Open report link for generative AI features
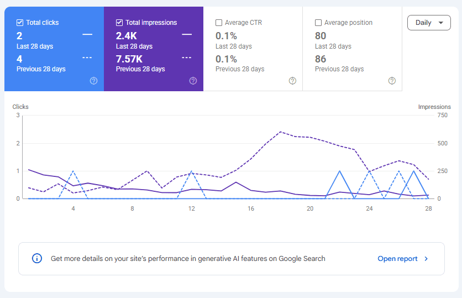 397,259
